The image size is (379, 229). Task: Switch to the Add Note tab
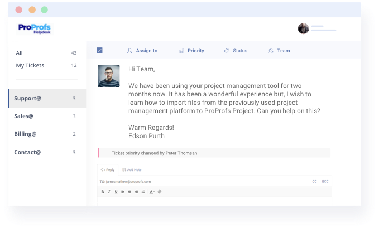pos(132,169)
